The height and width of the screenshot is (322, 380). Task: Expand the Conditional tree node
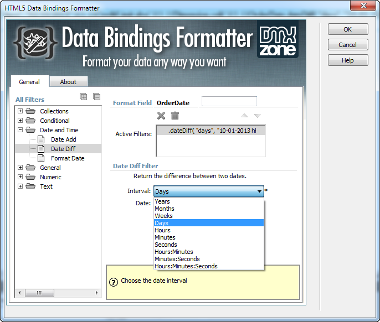click(x=20, y=121)
